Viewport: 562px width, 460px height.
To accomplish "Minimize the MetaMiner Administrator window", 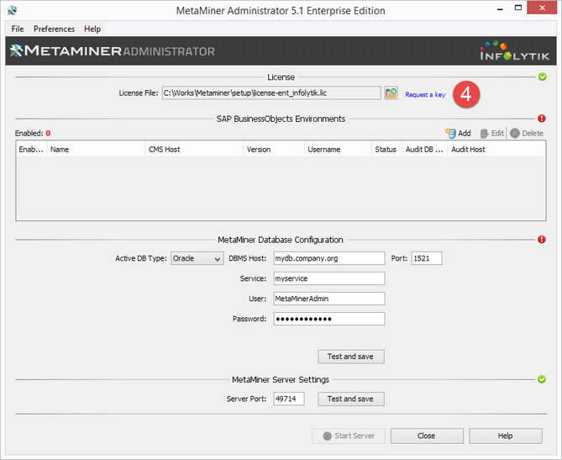I will tap(500, 9).
